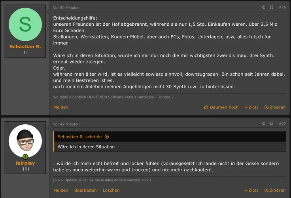Edit post via Bearbeiten link
This screenshot has height=198, width=291.
(85, 190)
